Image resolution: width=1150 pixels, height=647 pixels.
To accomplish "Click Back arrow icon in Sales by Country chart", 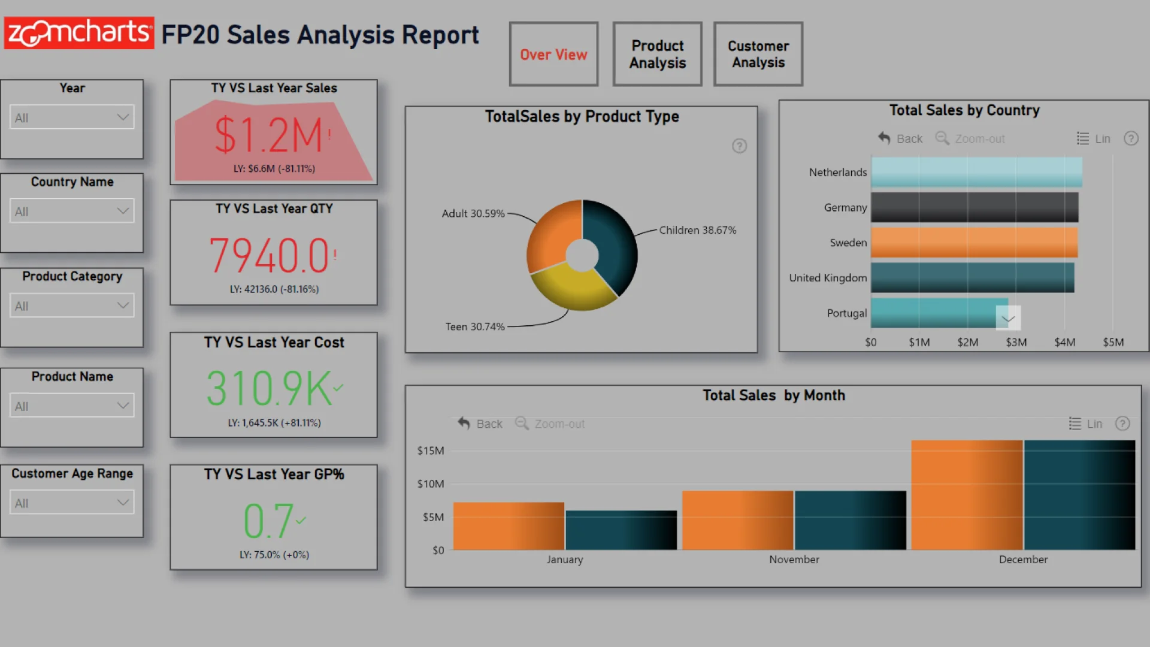I will click(x=884, y=138).
